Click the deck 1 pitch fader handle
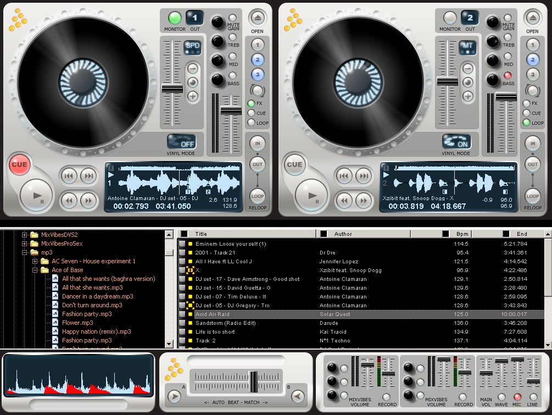 coord(172,88)
